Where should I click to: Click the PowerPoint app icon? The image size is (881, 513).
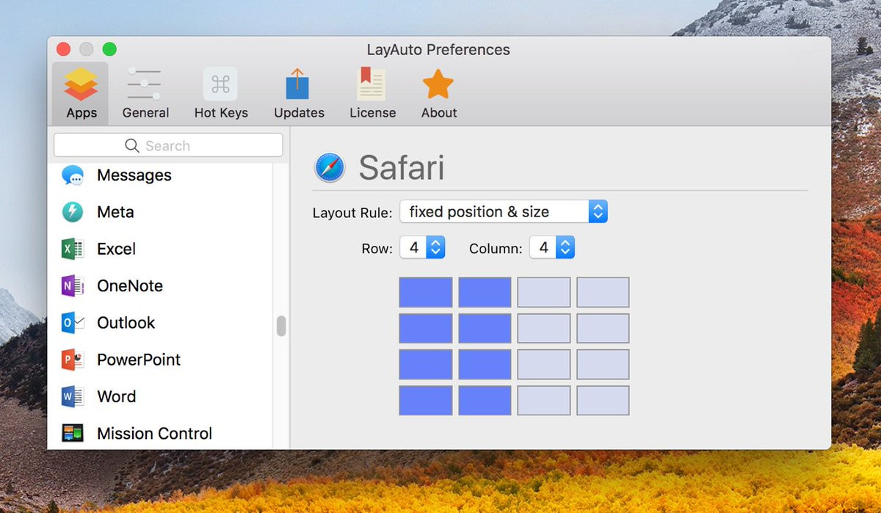pyautogui.click(x=73, y=360)
